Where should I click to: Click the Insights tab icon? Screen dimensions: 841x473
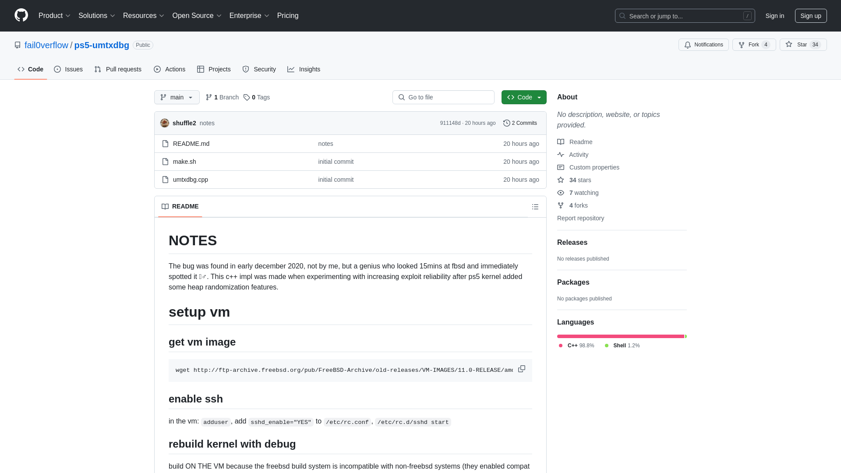(292, 69)
